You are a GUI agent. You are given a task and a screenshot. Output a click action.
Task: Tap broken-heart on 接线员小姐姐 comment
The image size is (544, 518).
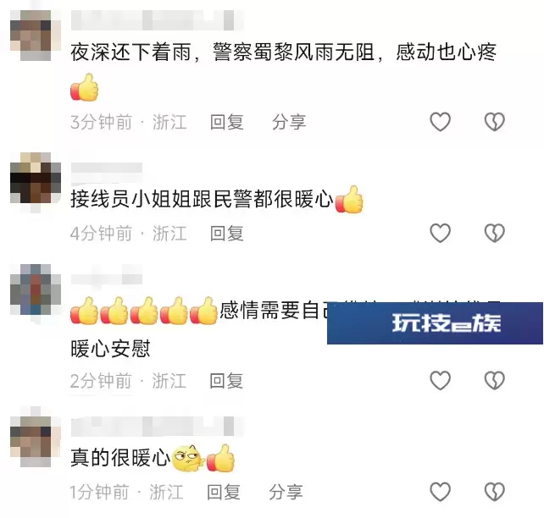[x=494, y=233]
